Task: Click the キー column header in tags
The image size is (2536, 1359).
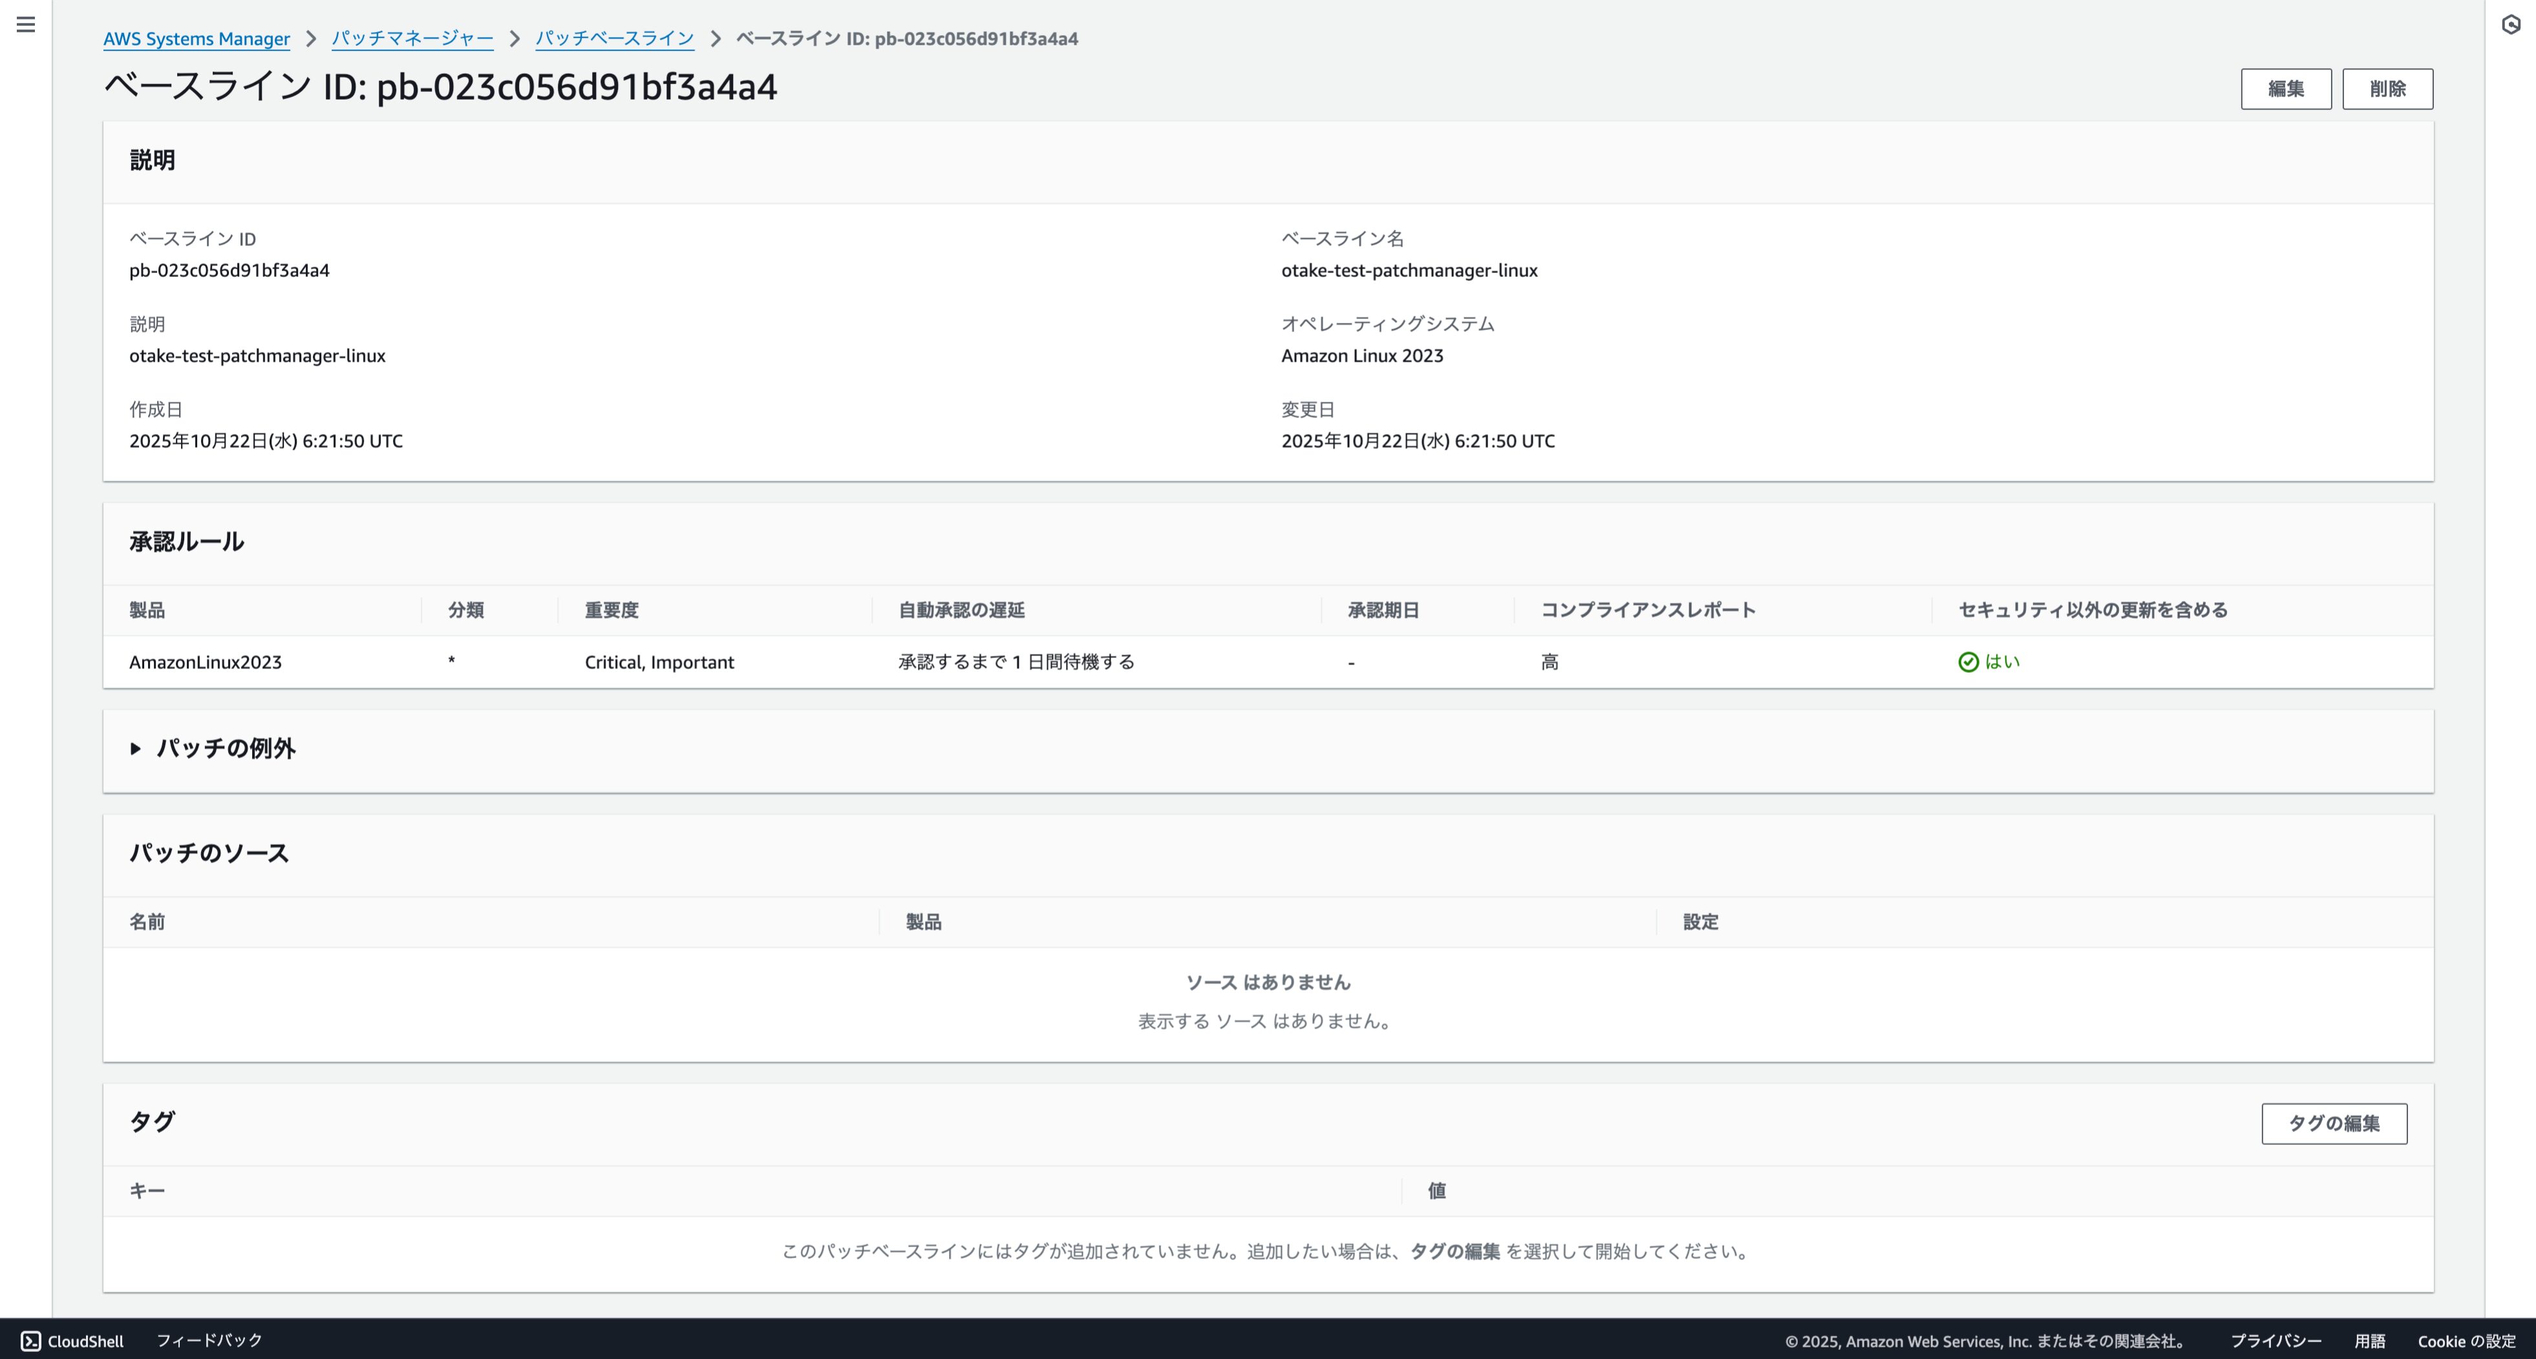Action: pos(147,1192)
